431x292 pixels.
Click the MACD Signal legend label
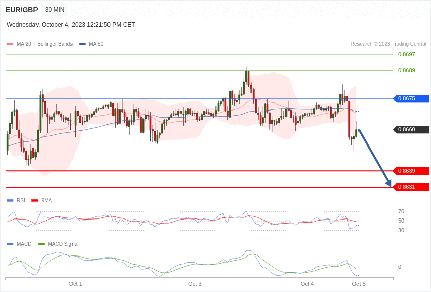pyautogui.click(x=63, y=244)
